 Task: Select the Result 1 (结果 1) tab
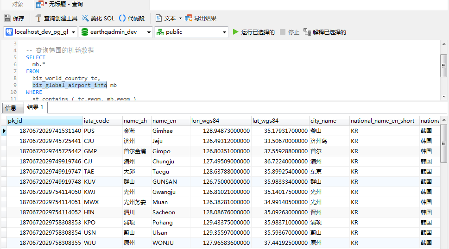point(35,107)
